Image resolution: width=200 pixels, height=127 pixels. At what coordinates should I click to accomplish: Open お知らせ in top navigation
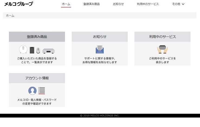[x=118, y=4]
